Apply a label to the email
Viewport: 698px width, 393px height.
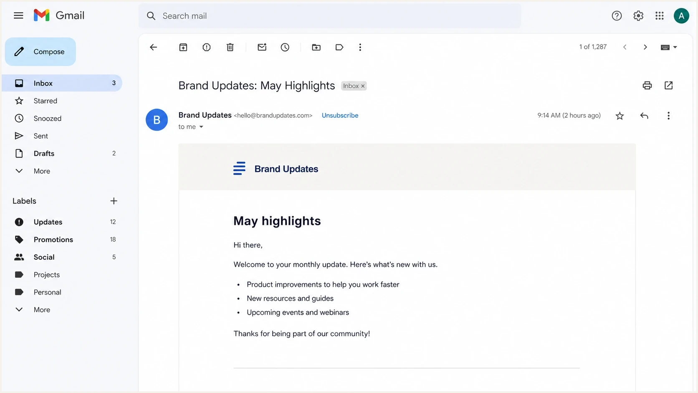(x=339, y=47)
